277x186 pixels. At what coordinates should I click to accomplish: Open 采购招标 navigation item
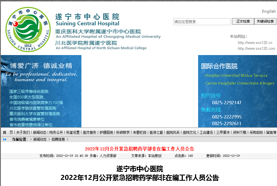pos(256,132)
